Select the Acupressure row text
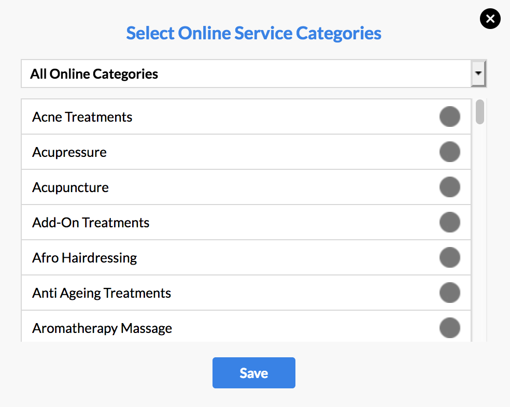This screenshot has height=407, width=510. [69, 152]
